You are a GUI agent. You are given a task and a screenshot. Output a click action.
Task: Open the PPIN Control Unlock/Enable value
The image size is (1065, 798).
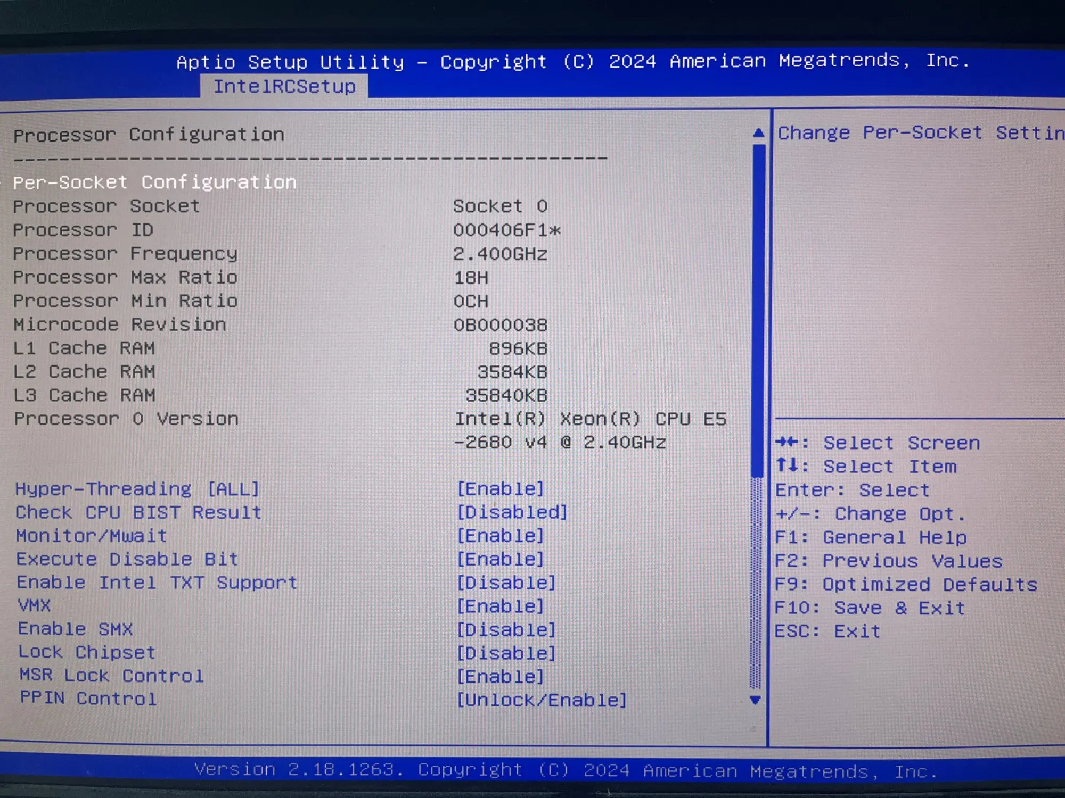point(542,700)
